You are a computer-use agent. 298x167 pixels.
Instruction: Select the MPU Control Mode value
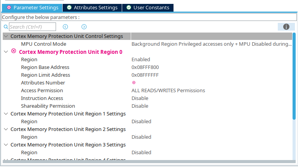[211, 44]
